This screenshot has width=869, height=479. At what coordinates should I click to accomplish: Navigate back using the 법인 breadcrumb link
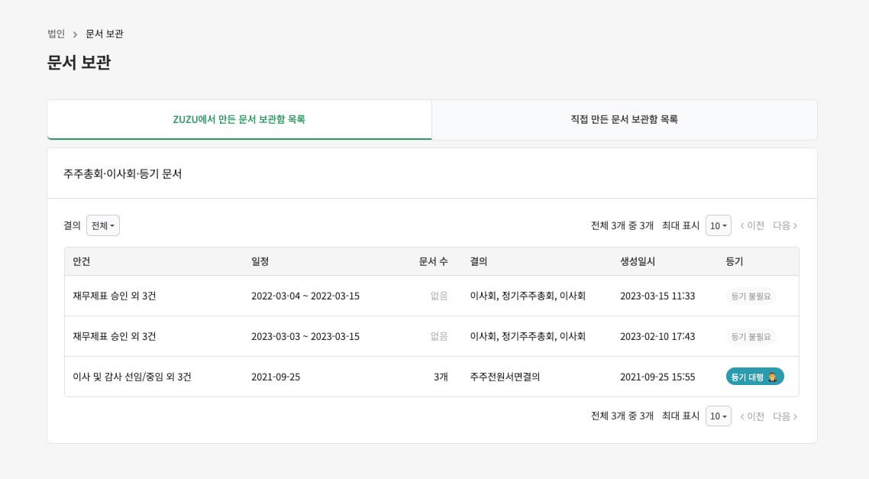(x=53, y=34)
